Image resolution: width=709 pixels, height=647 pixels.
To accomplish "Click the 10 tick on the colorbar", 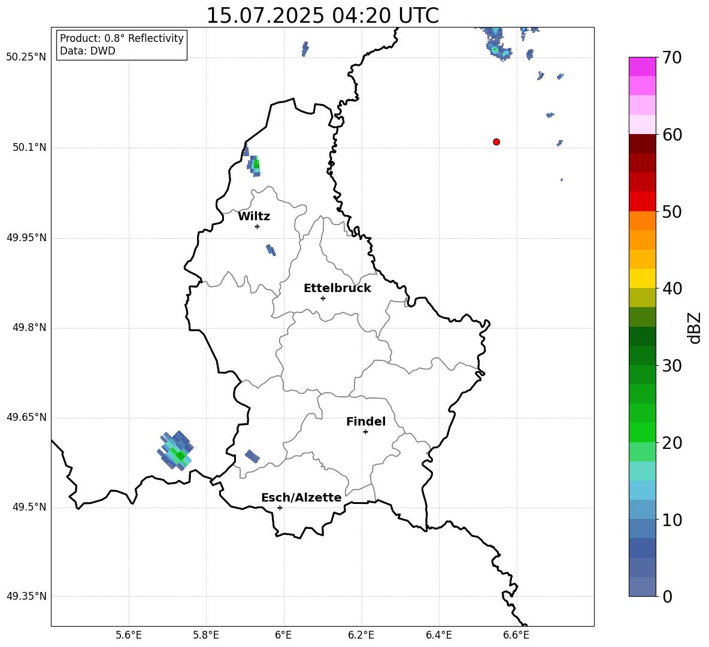I will pyautogui.click(x=672, y=520).
